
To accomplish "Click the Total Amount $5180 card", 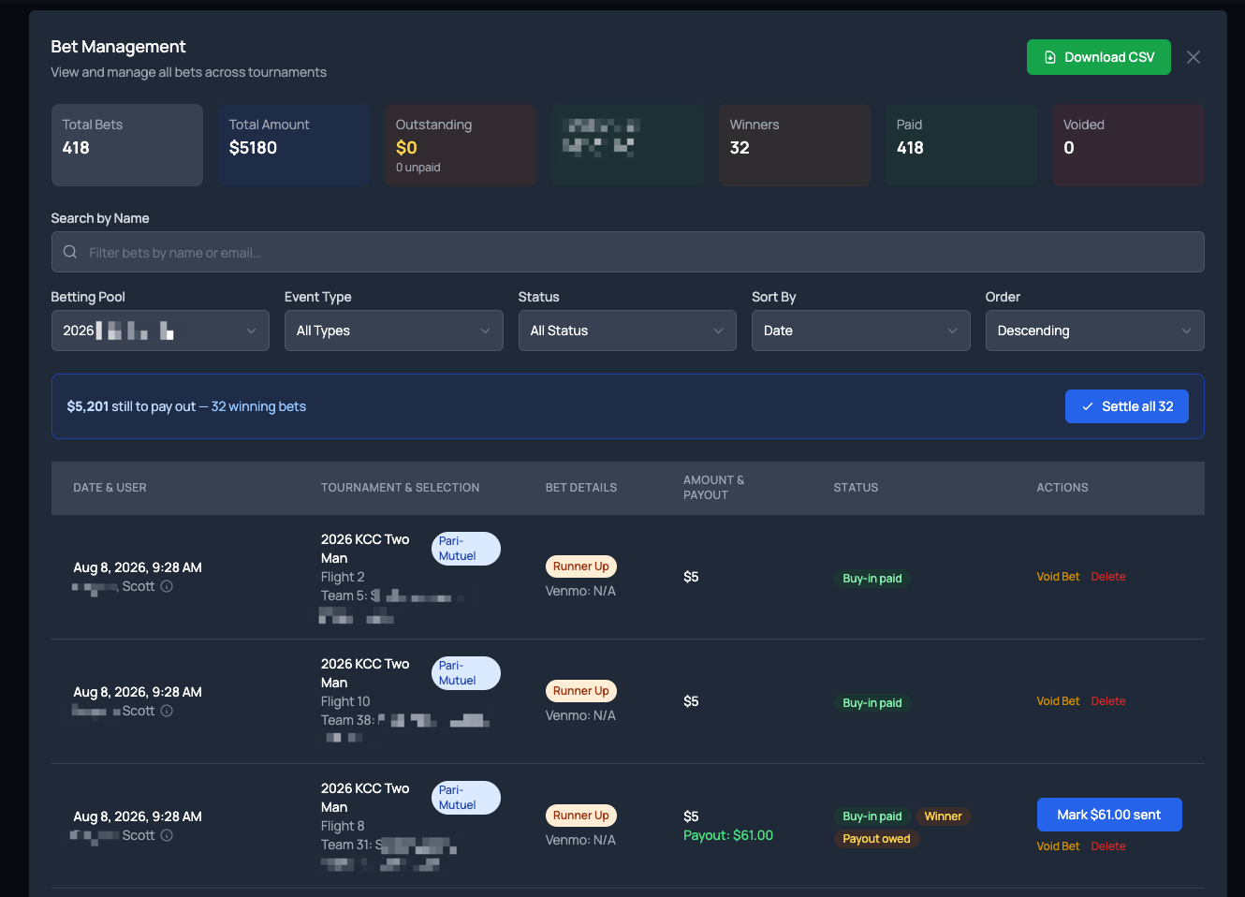I will (294, 145).
